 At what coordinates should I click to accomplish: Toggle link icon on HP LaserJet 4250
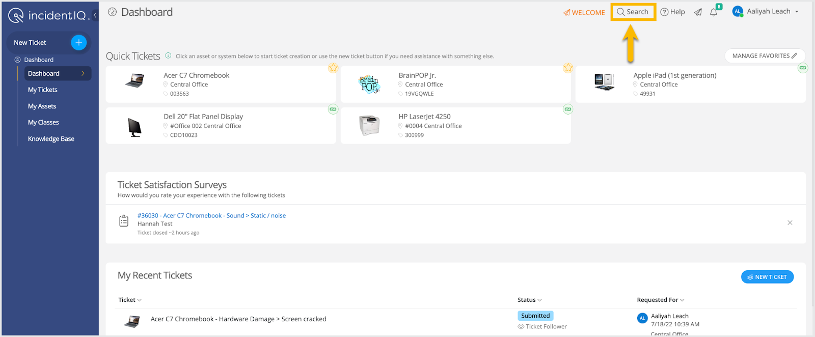pos(568,109)
